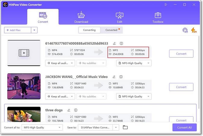Show info for the 6146793776074000888a file
Image resolution: width=203 pixels, height=136 pixels.
coord(121,44)
